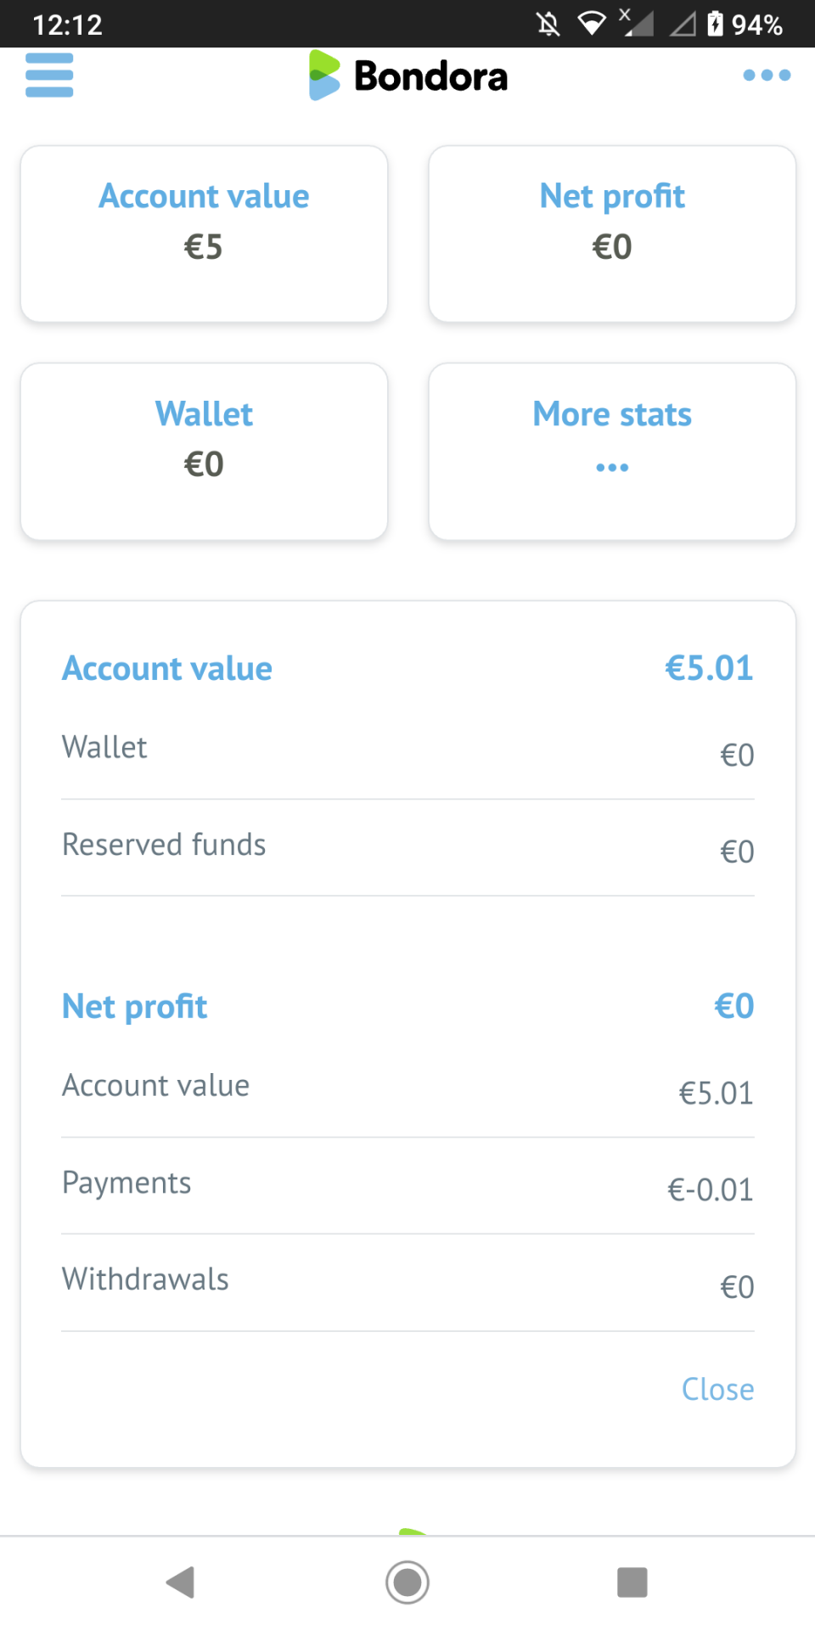Tap the €5.01 account value total
The height and width of the screenshot is (1630, 815).
point(709,669)
